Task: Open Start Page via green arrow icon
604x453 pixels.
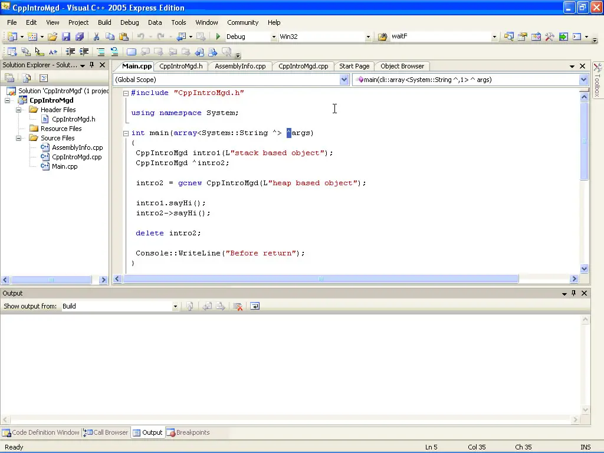Action: tap(563, 37)
